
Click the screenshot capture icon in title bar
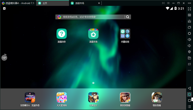[163, 3]
